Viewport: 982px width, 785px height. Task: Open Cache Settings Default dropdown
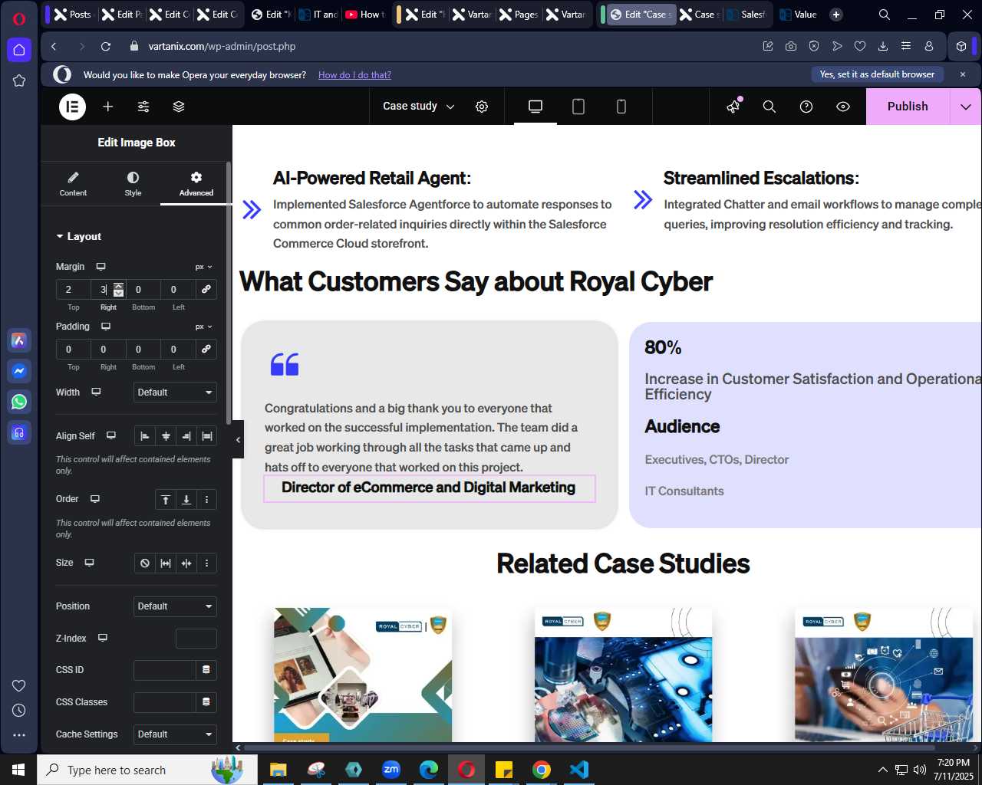(x=175, y=734)
